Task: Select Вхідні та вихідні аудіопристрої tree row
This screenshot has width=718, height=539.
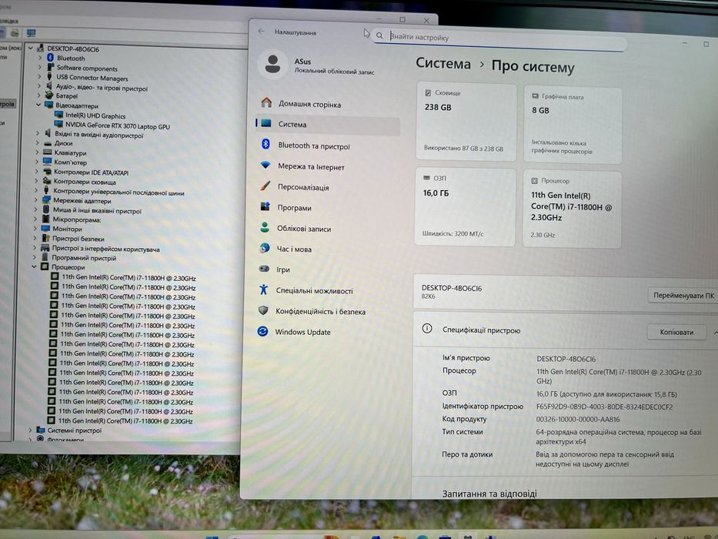Action: (95, 134)
